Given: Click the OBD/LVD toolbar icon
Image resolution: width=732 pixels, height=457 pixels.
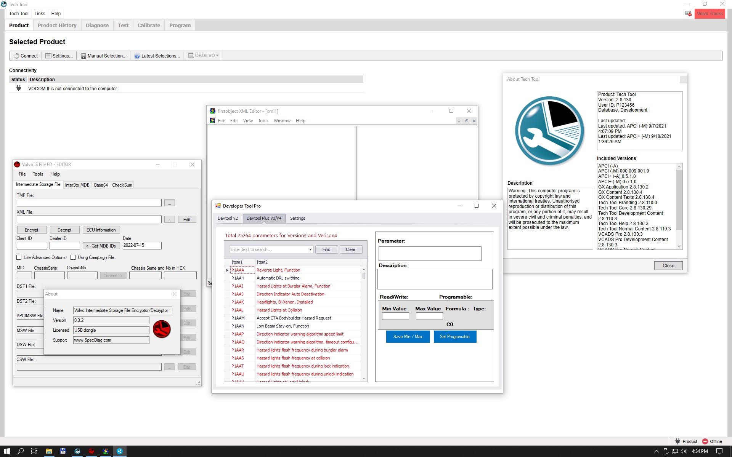Looking at the screenshot, I should pos(191,56).
